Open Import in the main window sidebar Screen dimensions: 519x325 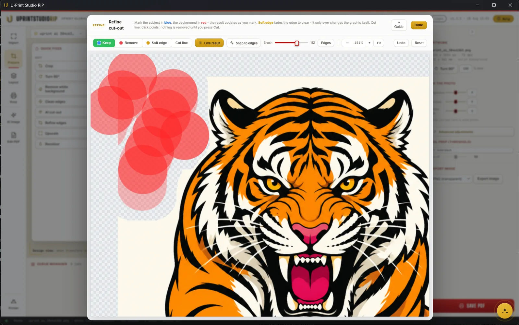[13, 38]
